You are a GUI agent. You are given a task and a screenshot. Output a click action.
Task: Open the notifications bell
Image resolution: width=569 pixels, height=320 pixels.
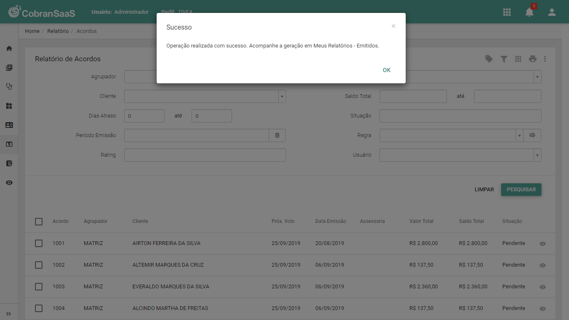[x=529, y=12]
